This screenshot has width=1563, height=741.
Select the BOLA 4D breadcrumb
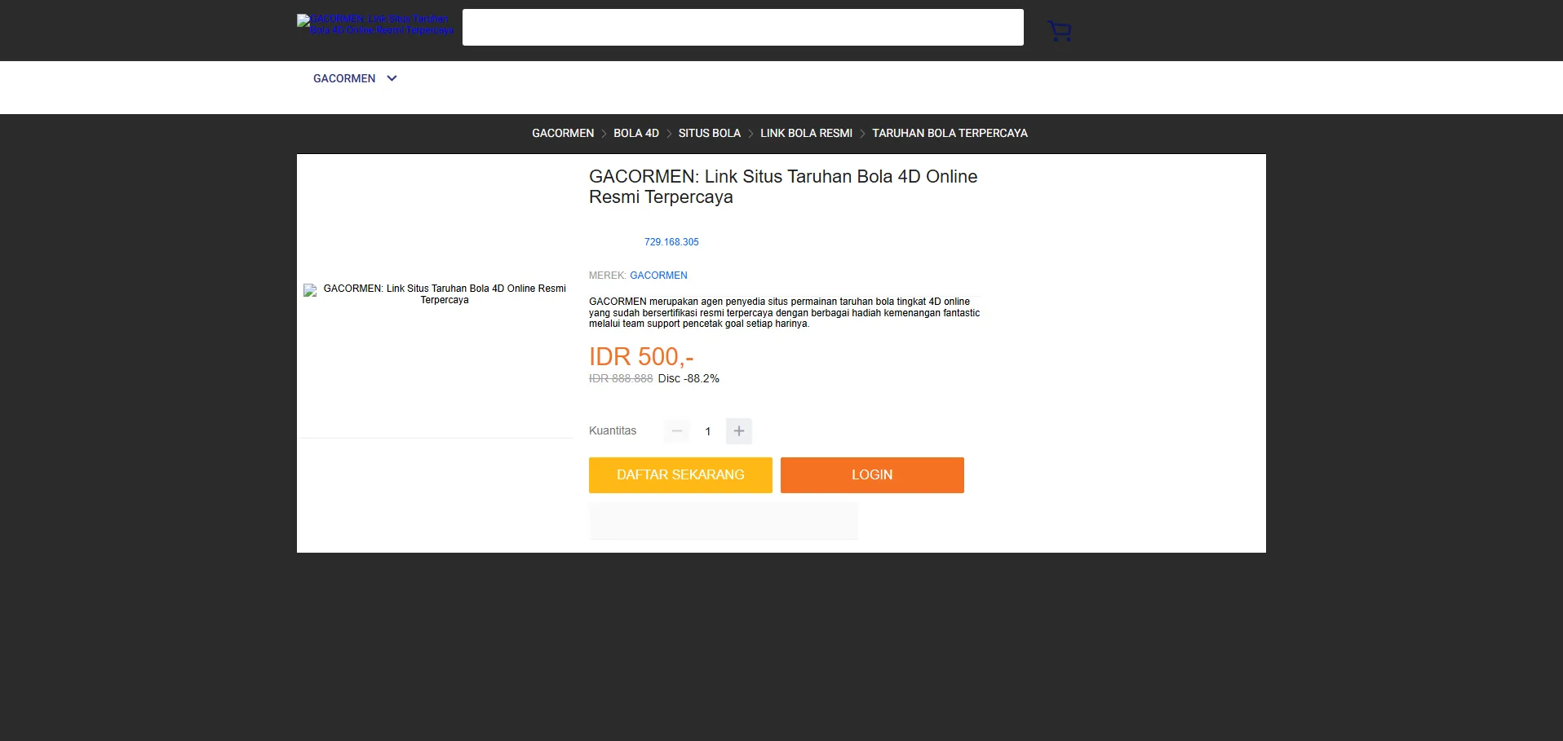(x=635, y=133)
